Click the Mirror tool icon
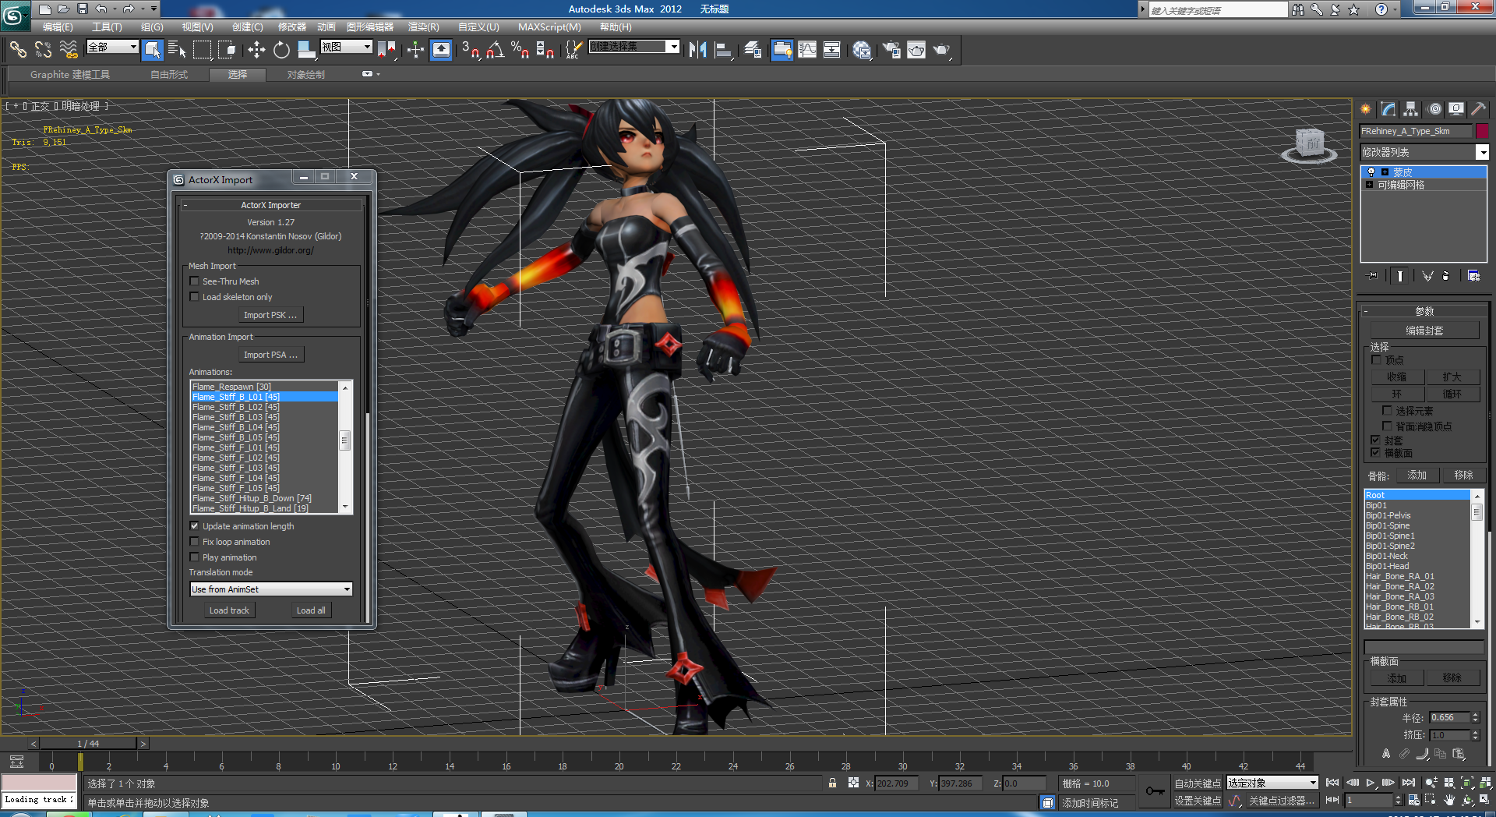 (x=697, y=50)
